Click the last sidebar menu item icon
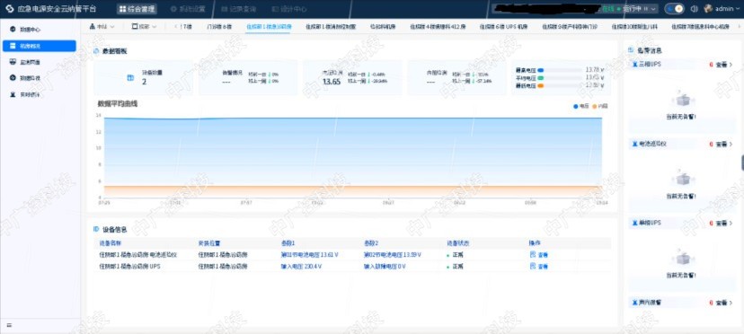This screenshot has width=744, height=334. [x=13, y=94]
